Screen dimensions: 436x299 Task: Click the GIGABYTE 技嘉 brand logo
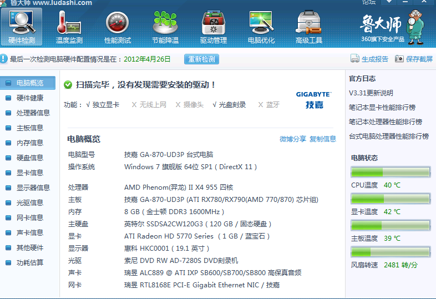[x=314, y=100]
